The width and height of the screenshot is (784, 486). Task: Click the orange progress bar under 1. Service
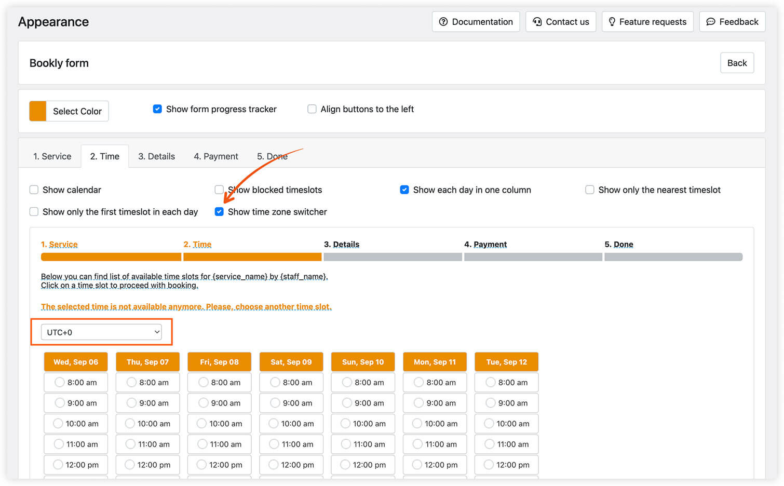(x=111, y=257)
